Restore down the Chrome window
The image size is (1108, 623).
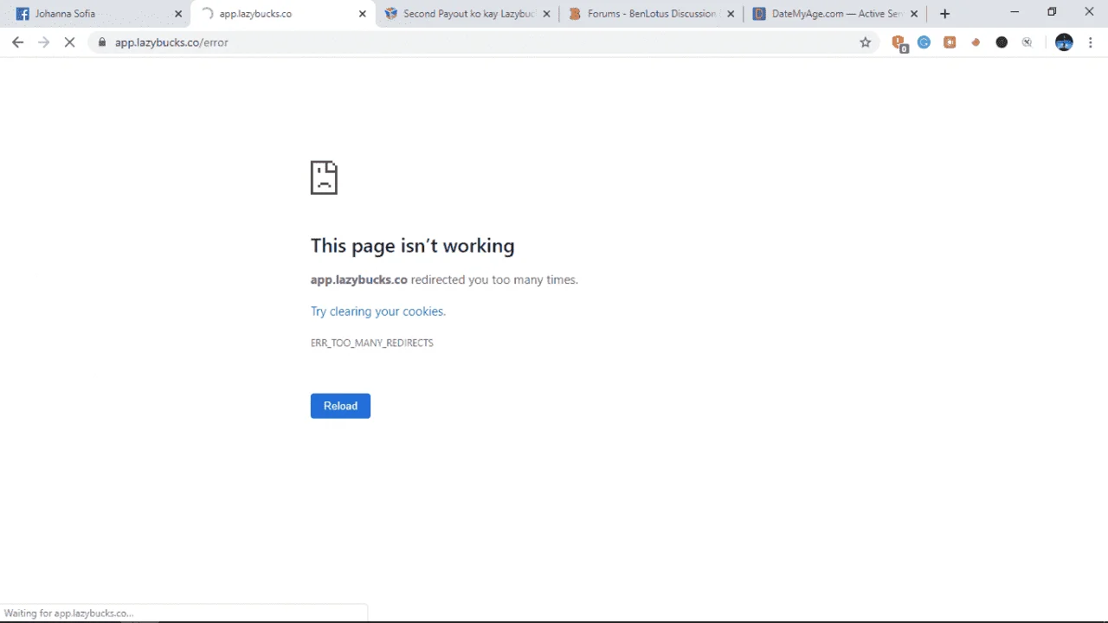(1052, 13)
